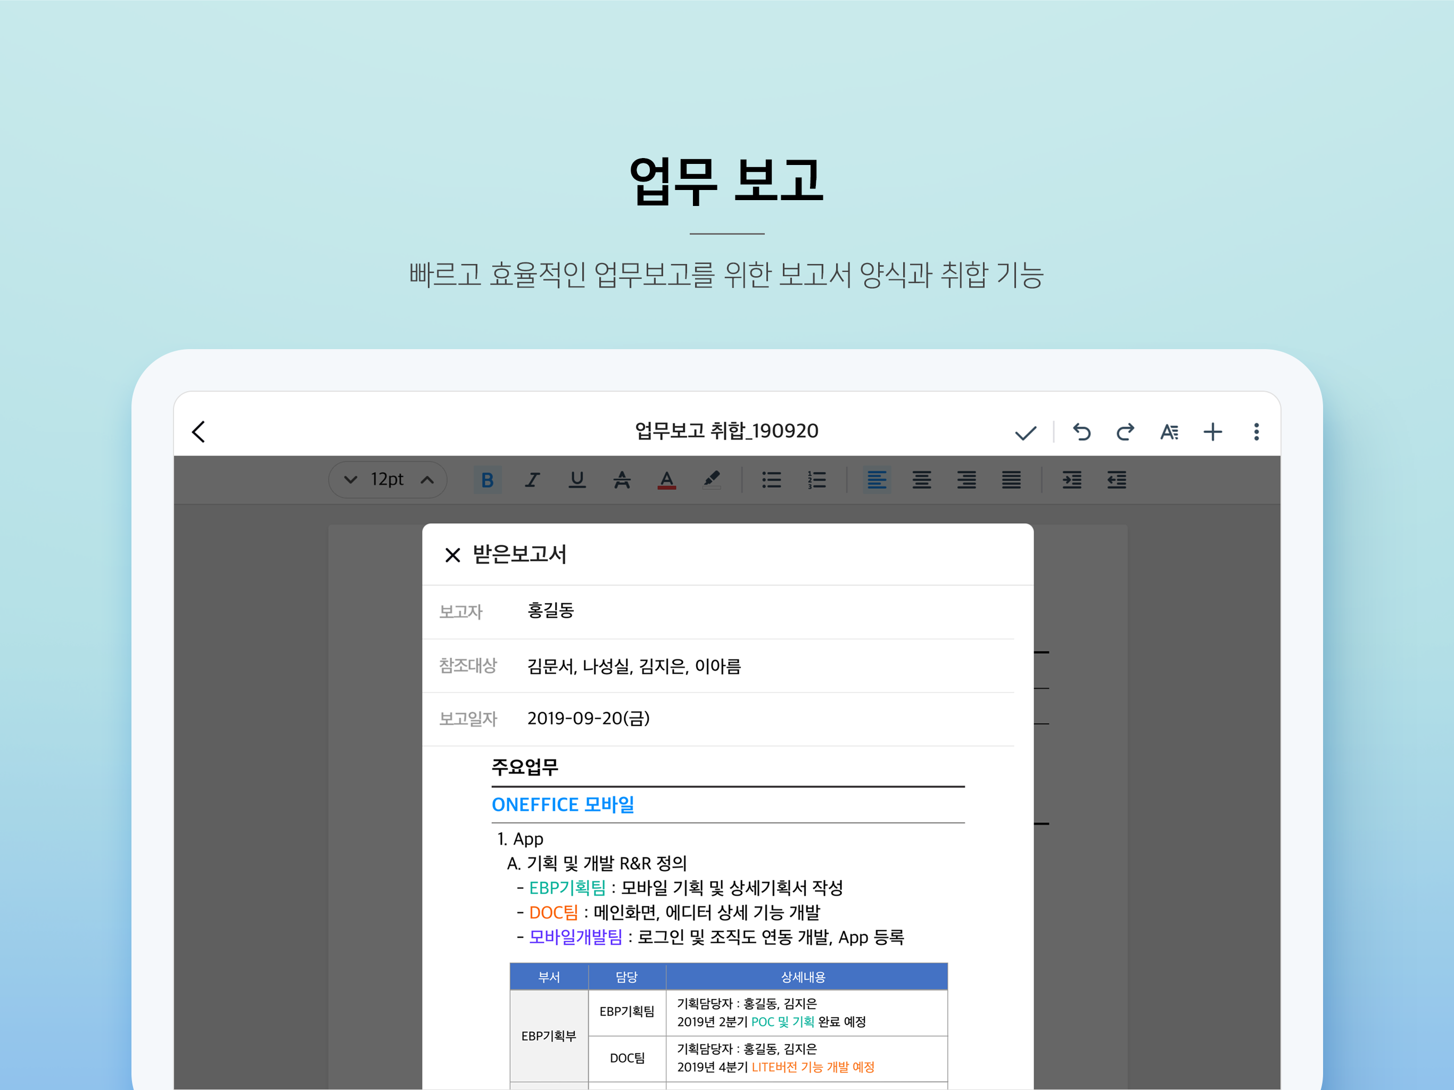Align text right
1454x1090 pixels.
click(966, 480)
